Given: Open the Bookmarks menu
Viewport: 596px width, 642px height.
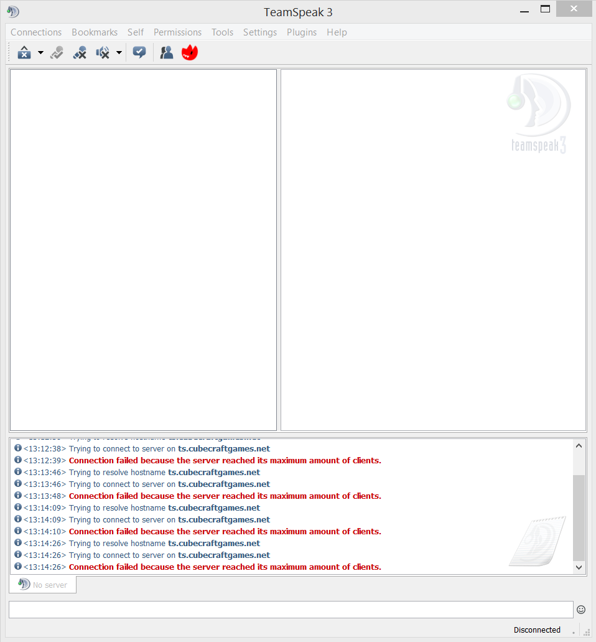Looking at the screenshot, I should pos(95,32).
